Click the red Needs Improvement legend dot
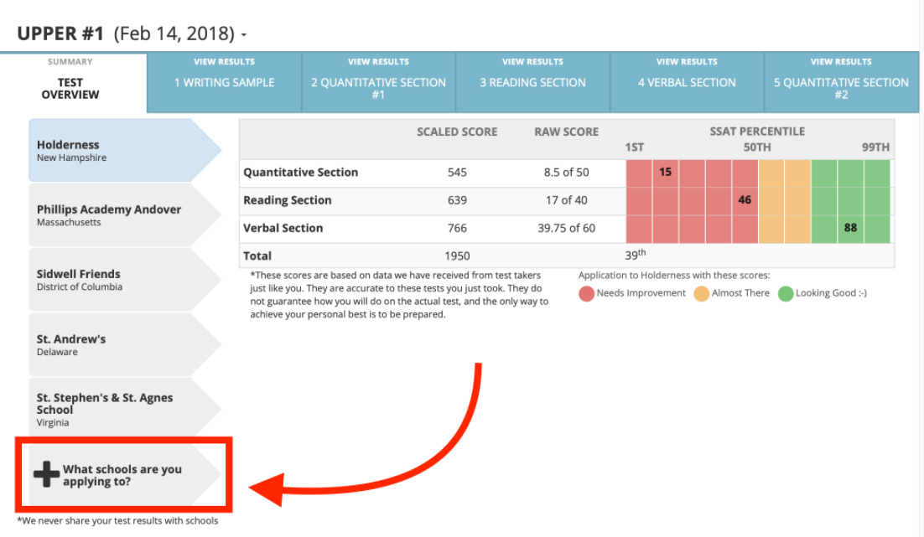The height and width of the screenshot is (537, 924). [586, 293]
